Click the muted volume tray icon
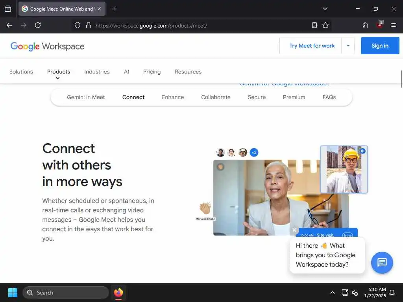Viewport: 403px width, 302px height. (355, 293)
